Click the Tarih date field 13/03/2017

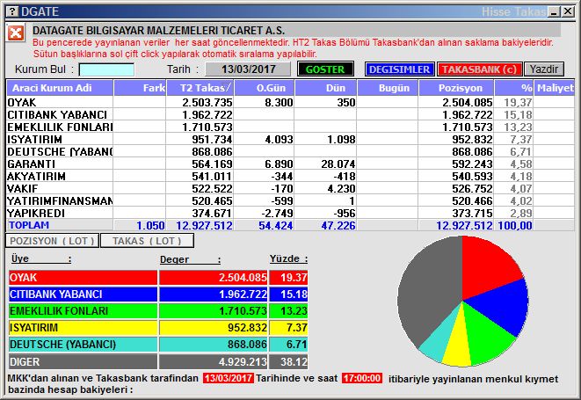pyautogui.click(x=248, y=69)
